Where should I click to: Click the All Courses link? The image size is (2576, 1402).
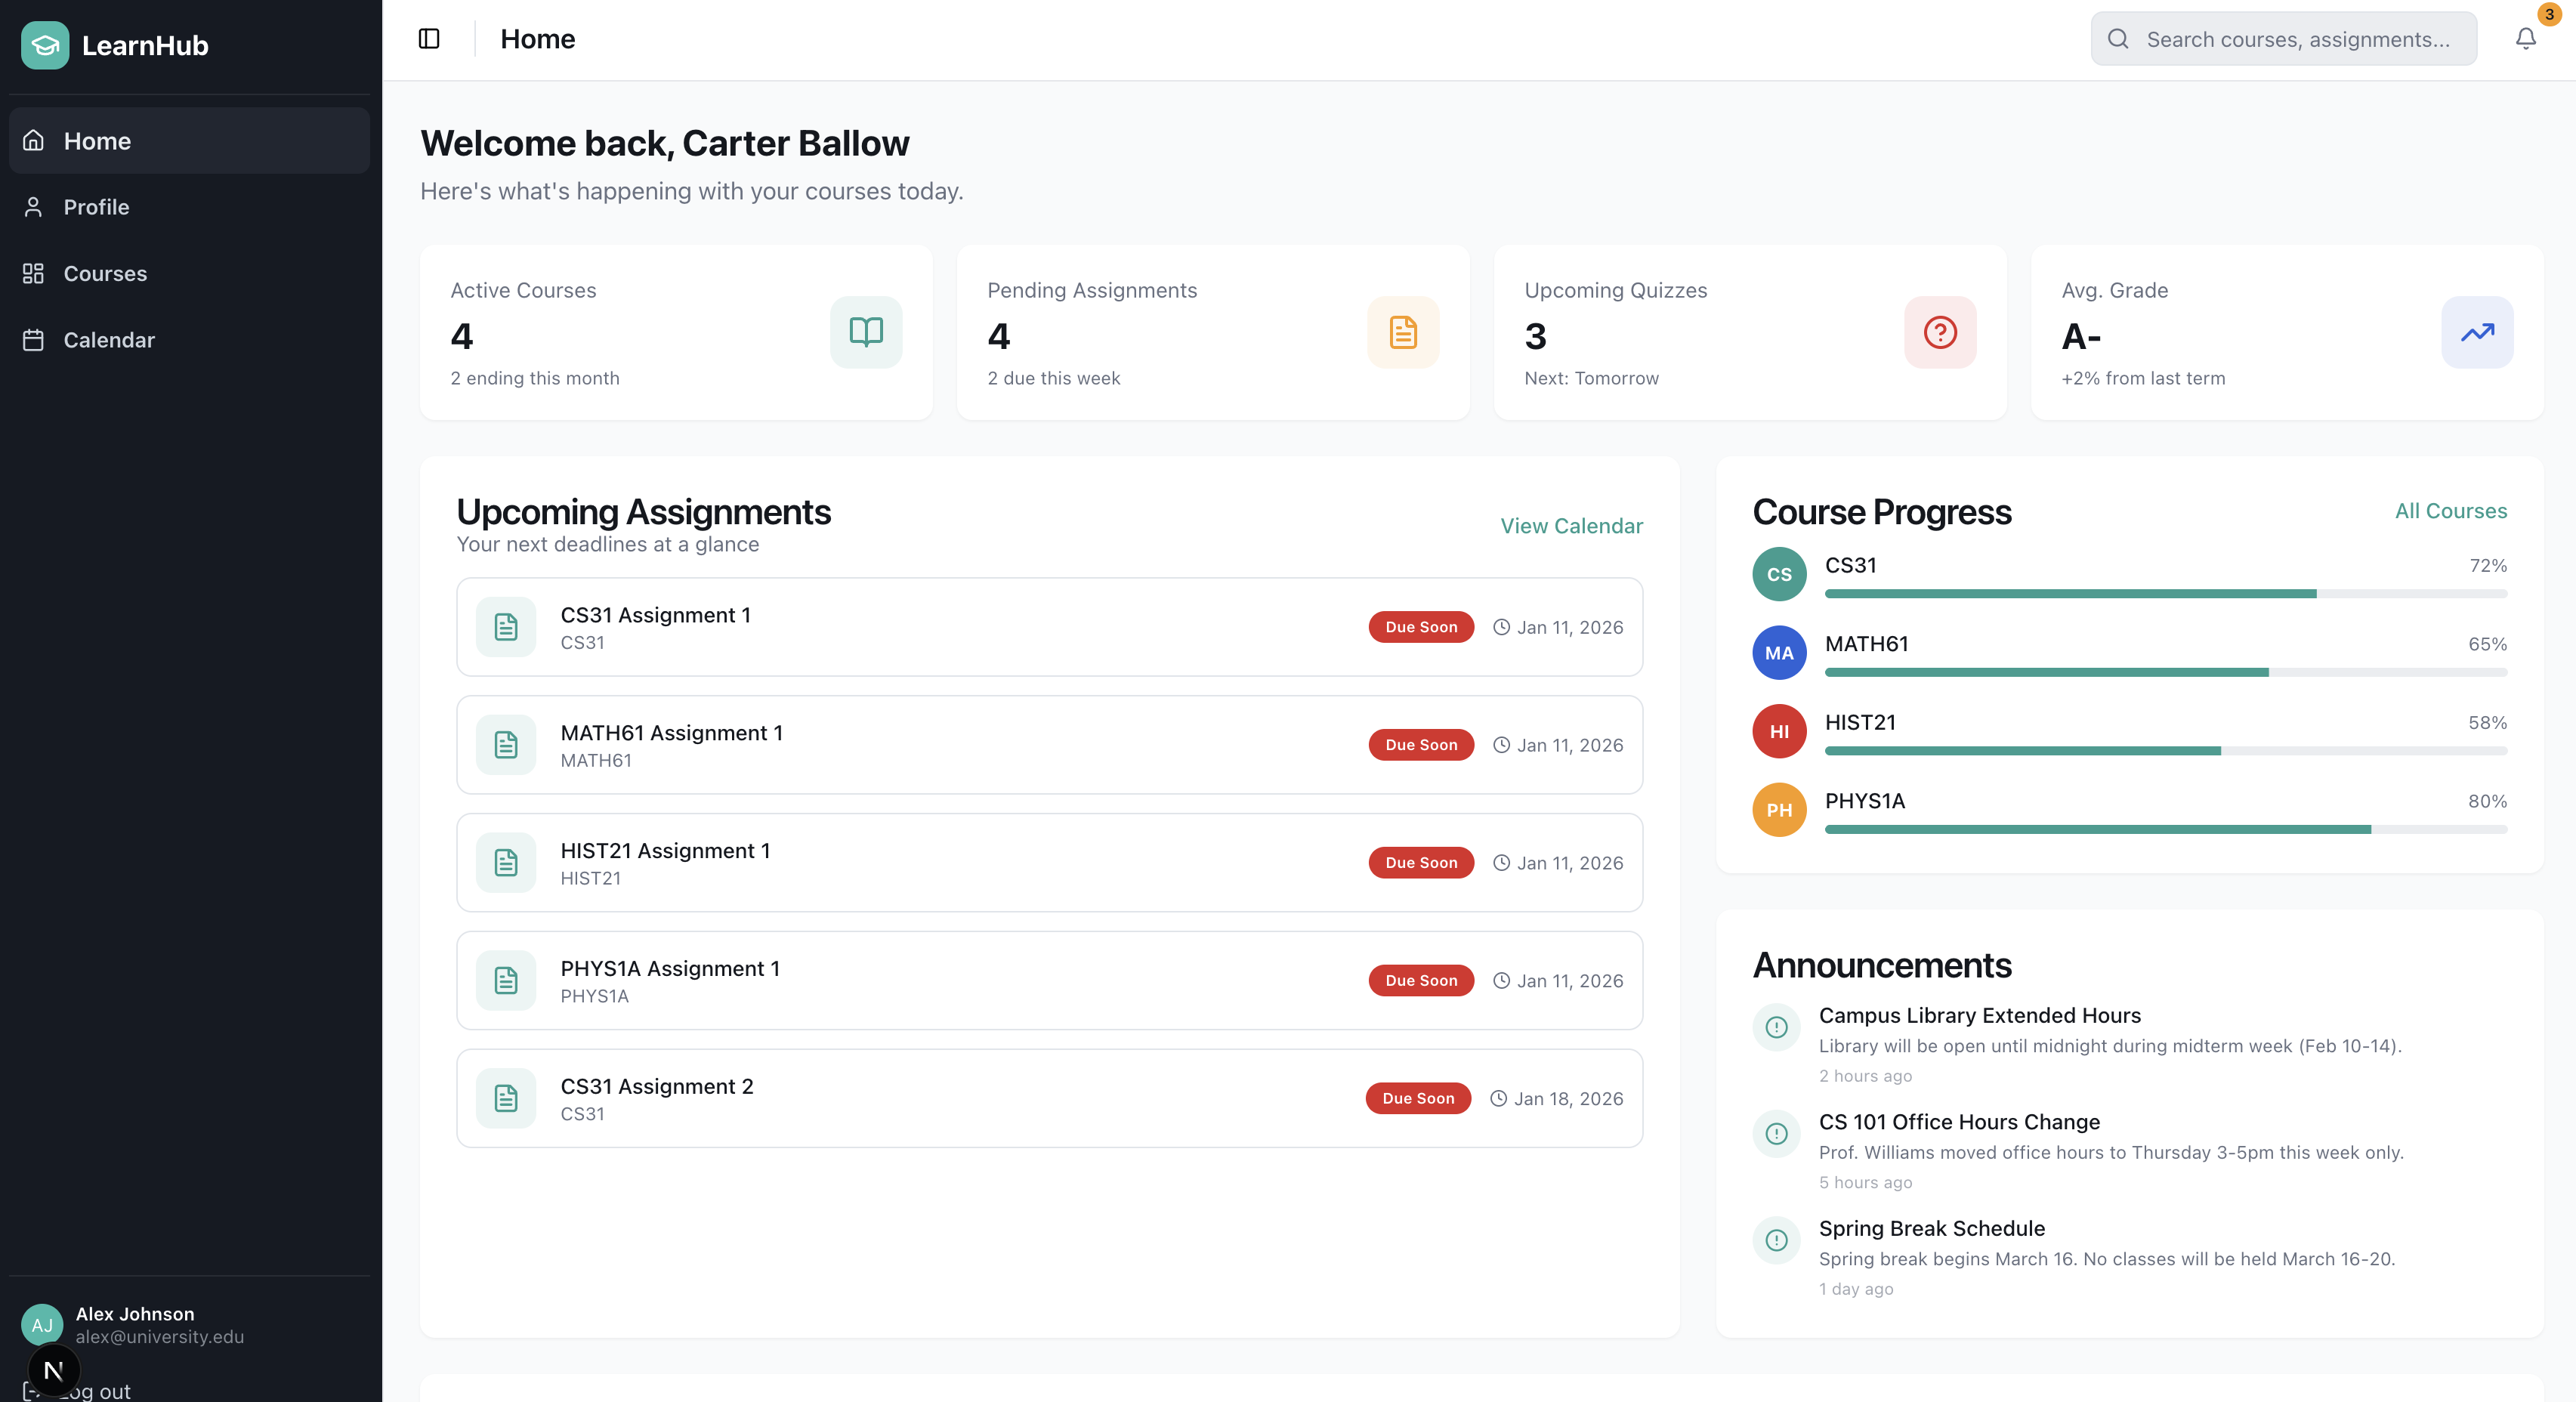coord(2450,511)
